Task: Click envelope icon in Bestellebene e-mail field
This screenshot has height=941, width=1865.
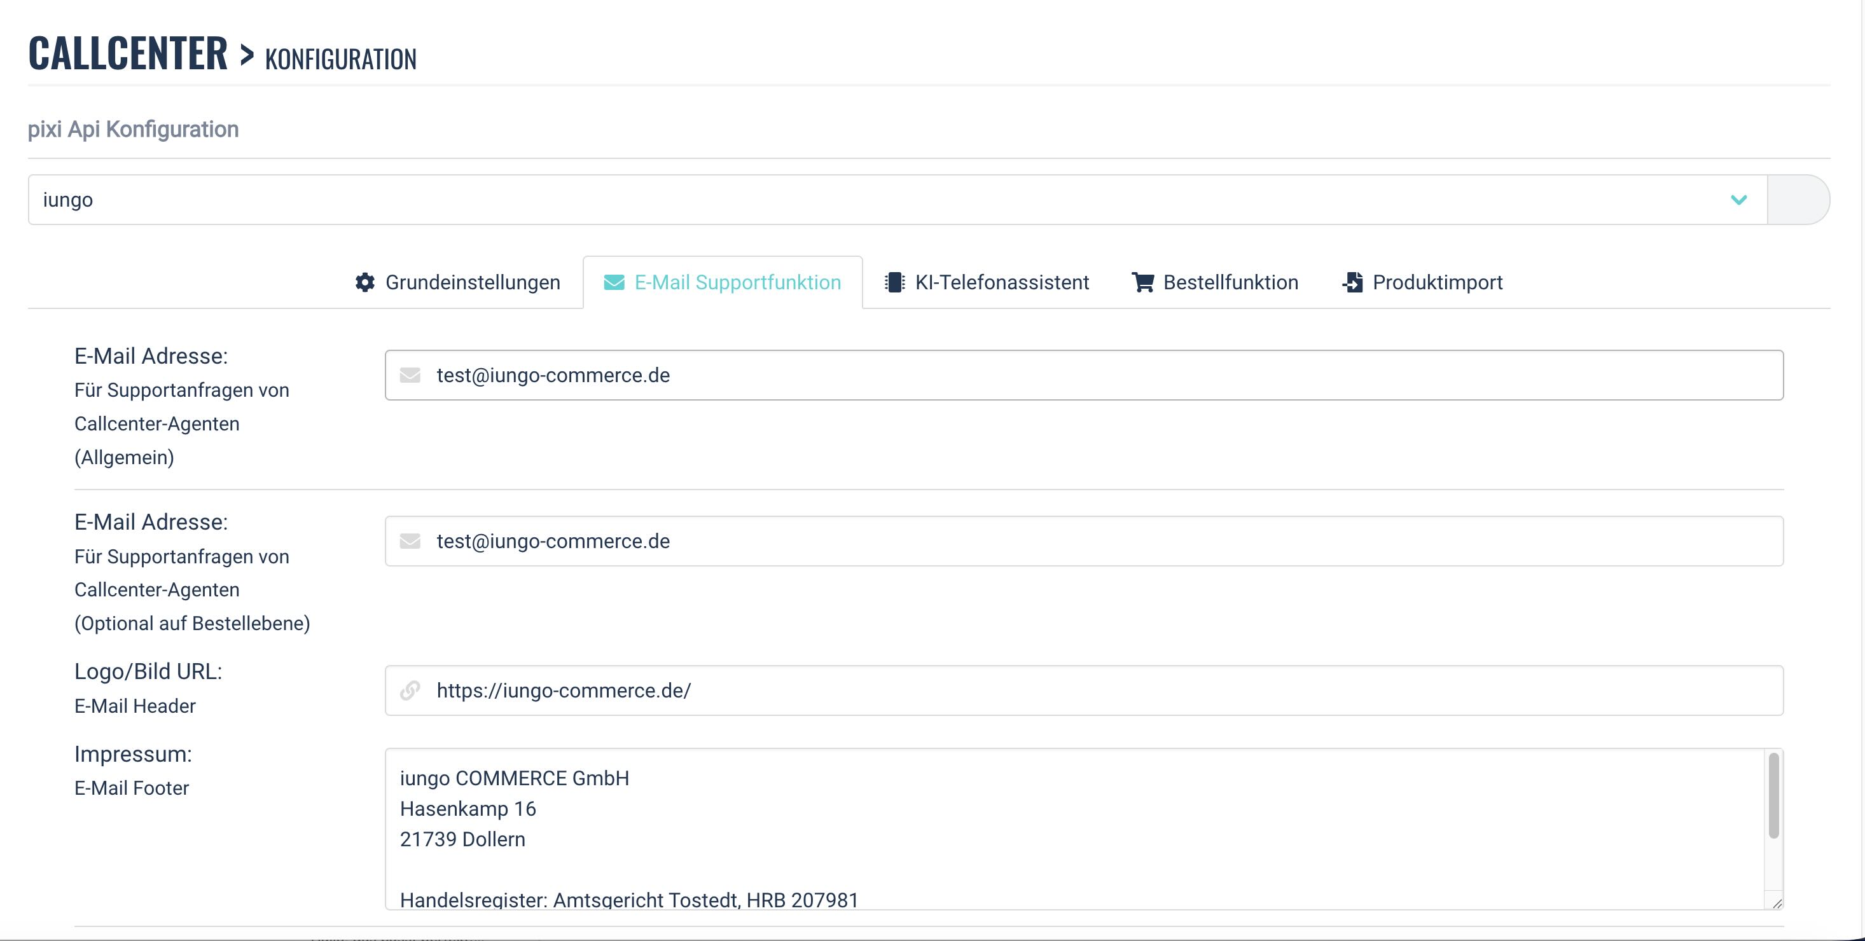Action: [x=410, y=540]
